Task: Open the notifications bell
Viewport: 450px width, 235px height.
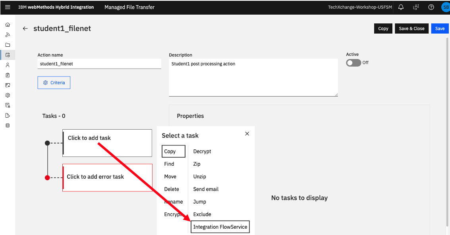Action: coord(401,7)
